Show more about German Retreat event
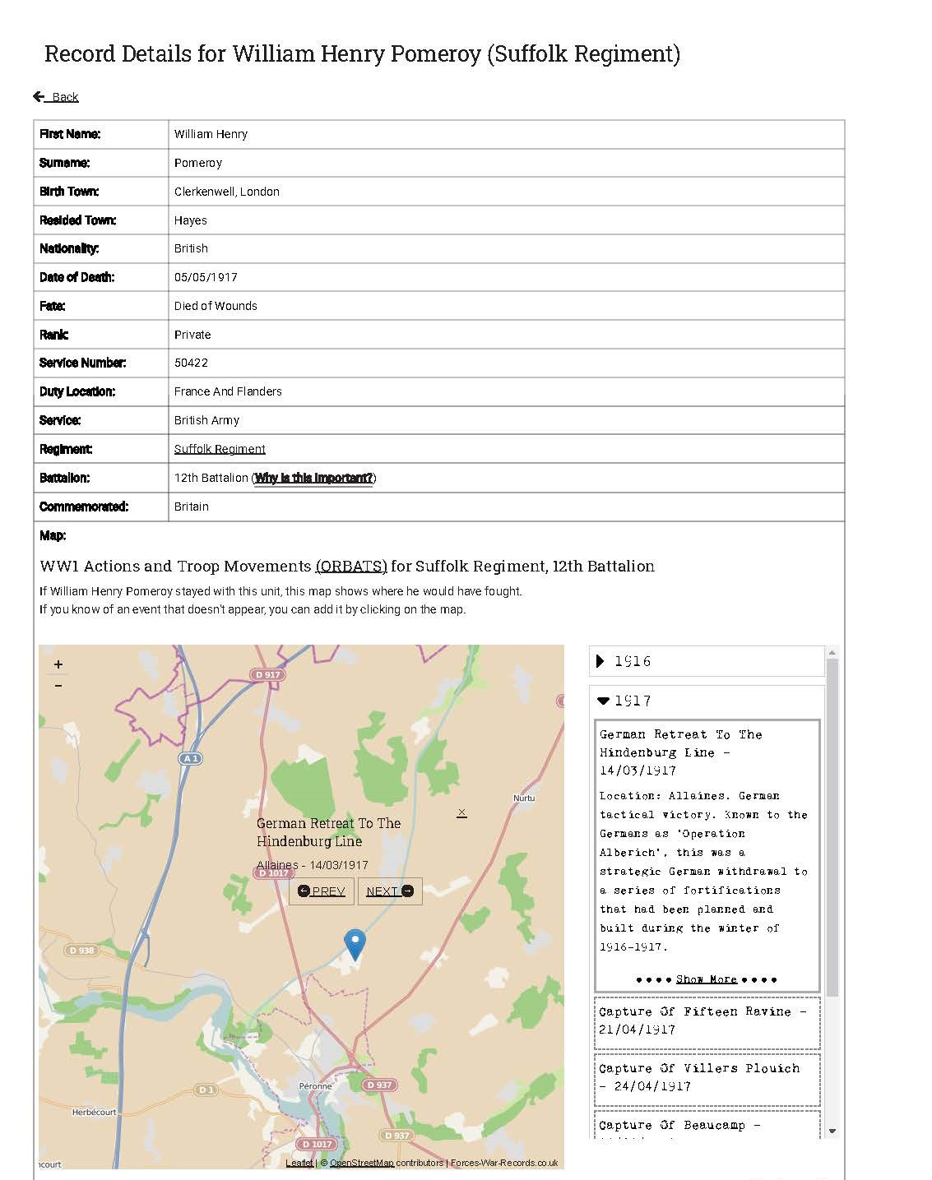The width and height of the screenshot is (932, 1180). click(706, 979)
